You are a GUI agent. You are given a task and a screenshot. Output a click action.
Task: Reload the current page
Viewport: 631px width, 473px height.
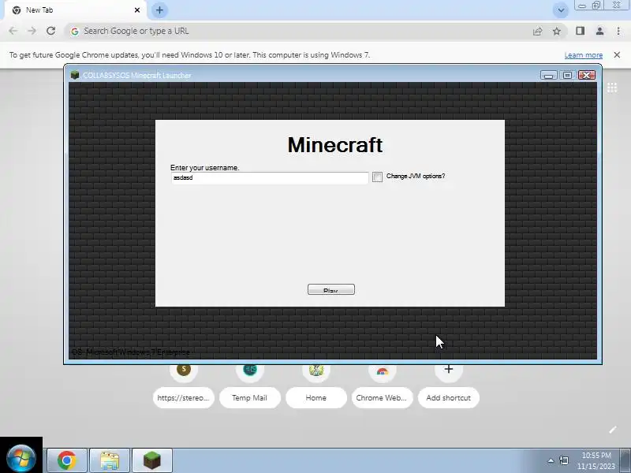click(50, 31)
